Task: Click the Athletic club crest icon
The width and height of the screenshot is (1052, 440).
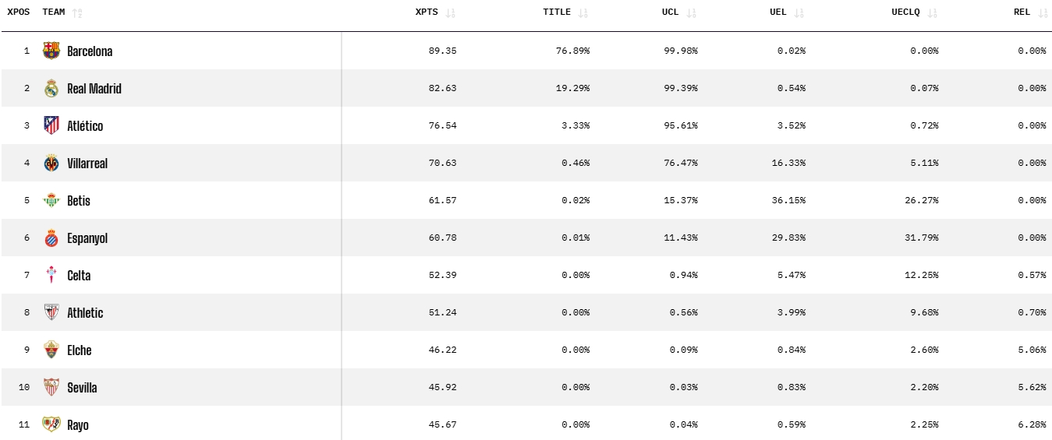Action: [51, 312]
